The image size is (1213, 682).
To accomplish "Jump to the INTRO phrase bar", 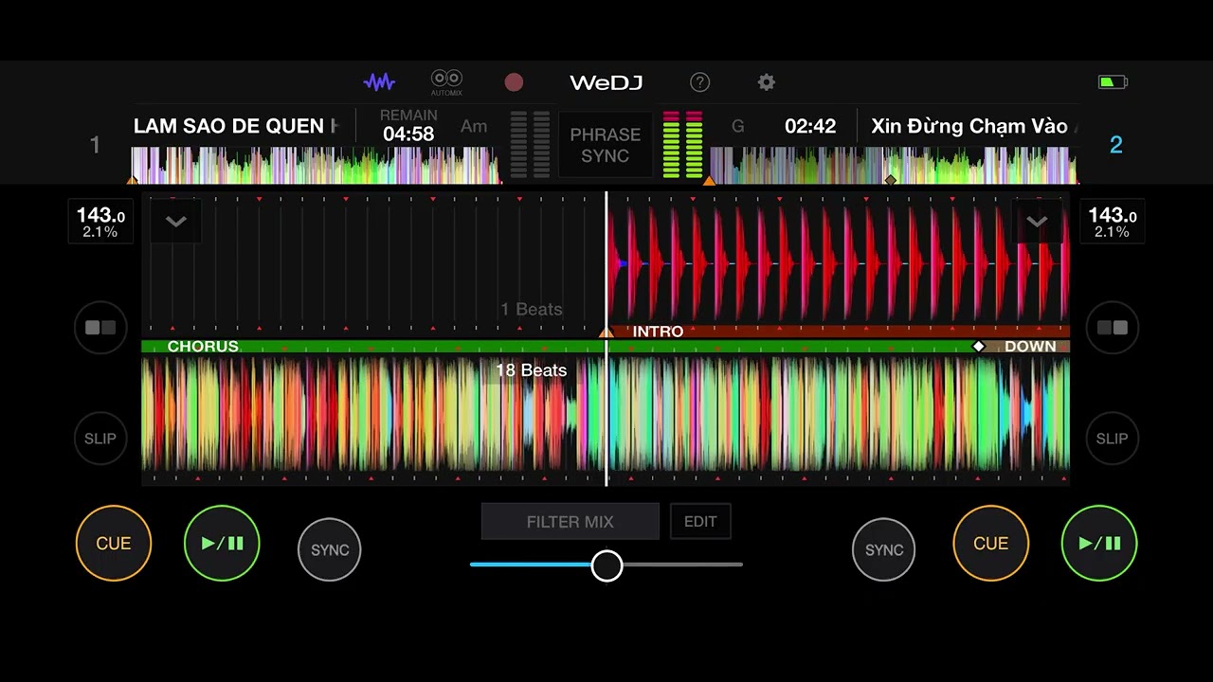I will click(x=838, y=332).
